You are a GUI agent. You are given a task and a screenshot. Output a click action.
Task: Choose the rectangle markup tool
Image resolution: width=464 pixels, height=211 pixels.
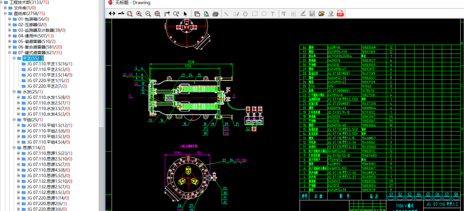point(254,14)
